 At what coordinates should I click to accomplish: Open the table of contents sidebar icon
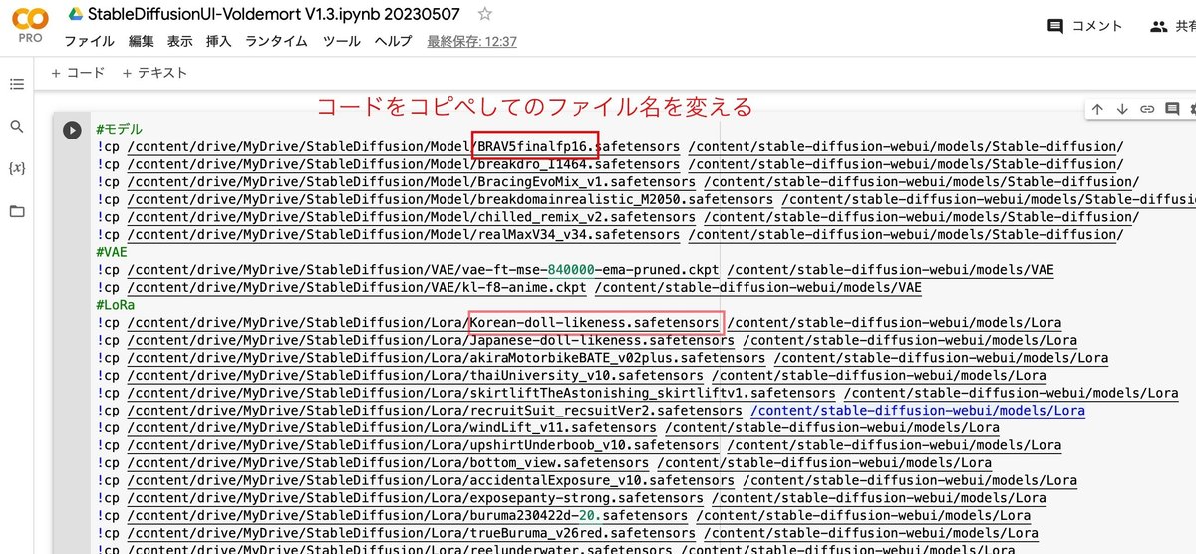coord(16,84)
